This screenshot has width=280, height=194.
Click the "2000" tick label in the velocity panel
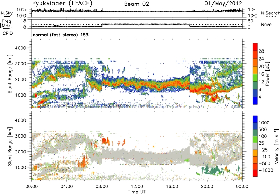pyautogui.click(x=20, y=152)
